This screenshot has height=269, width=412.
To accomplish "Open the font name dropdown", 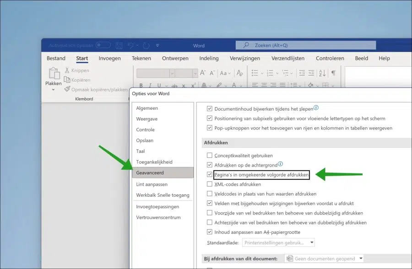I will [172, 73].
